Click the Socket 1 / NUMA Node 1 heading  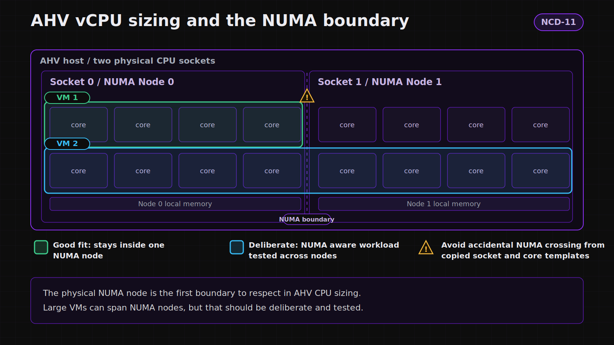point(380,82)
